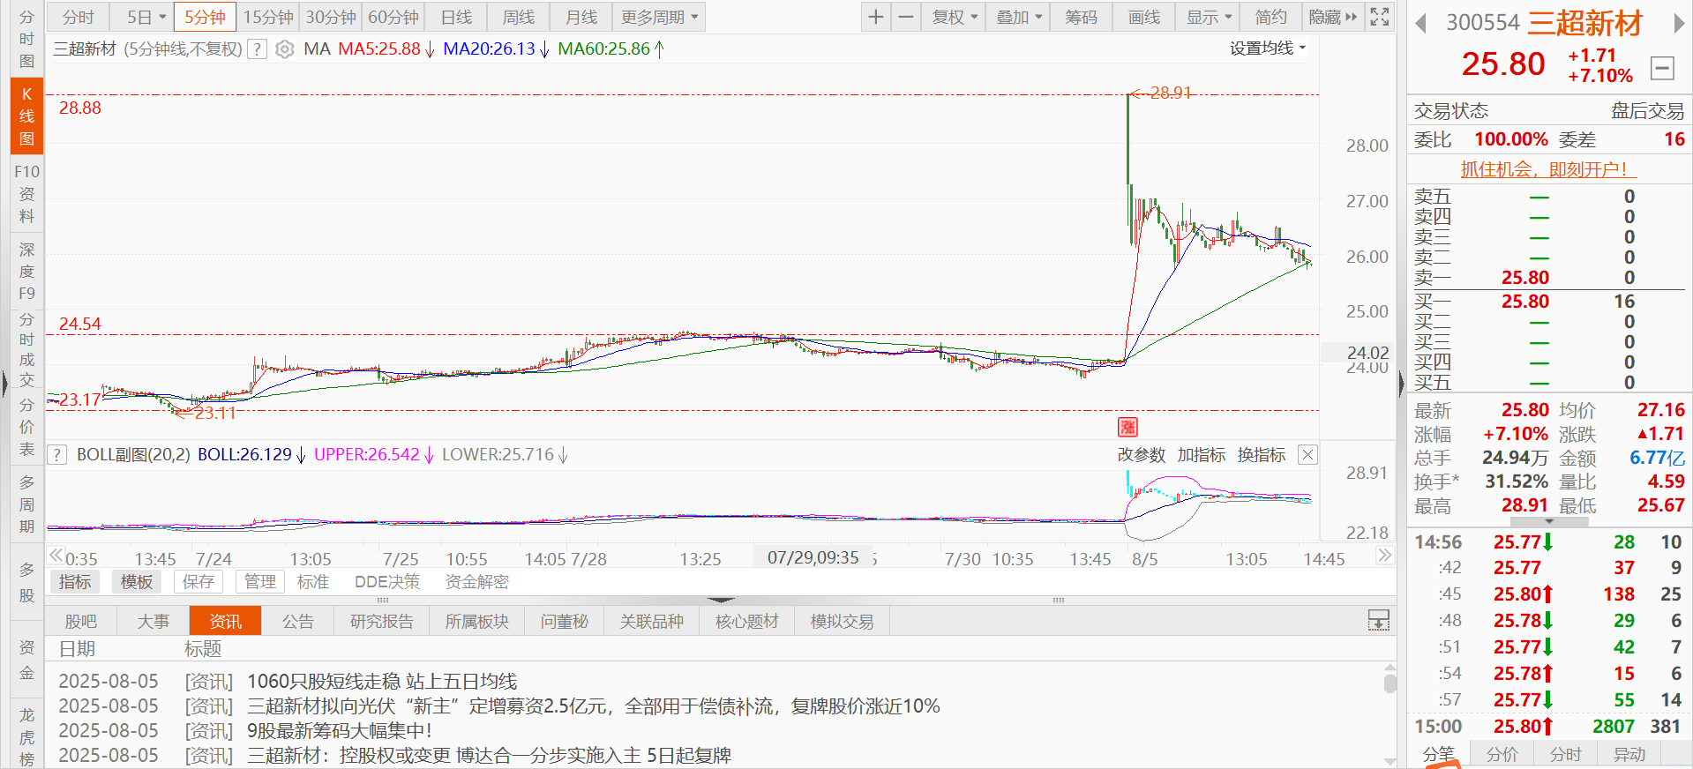
Task: Toggle 简约 simple mode
Action: [x=1271, y=17]
